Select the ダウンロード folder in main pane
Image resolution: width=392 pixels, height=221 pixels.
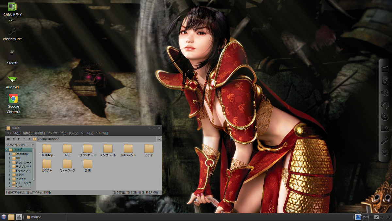coord(88,151)
